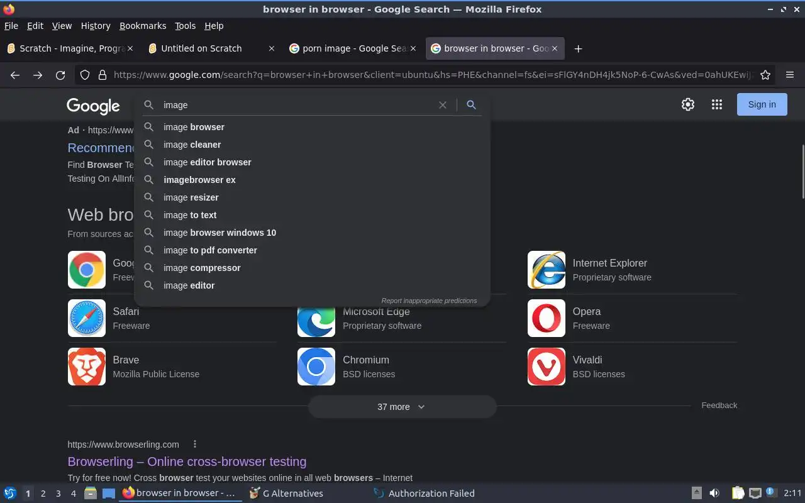This screenshot has height=503, width=805.
Task: Select the Opera browser icon
Action: 547,318
